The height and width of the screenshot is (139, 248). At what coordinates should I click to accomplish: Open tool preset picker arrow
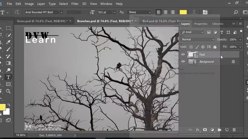pos(7,13)
